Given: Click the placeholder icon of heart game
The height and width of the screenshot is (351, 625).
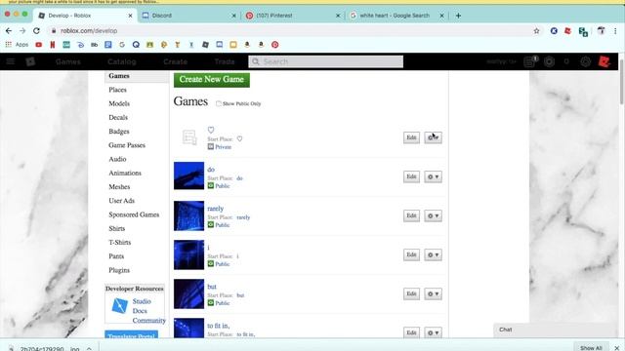Looking at the screenshot, I should coord(188,137).
